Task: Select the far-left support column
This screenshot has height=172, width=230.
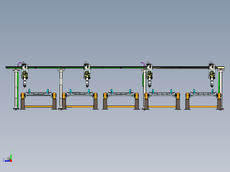Action: pyautogui.click(x=16, y=89)
